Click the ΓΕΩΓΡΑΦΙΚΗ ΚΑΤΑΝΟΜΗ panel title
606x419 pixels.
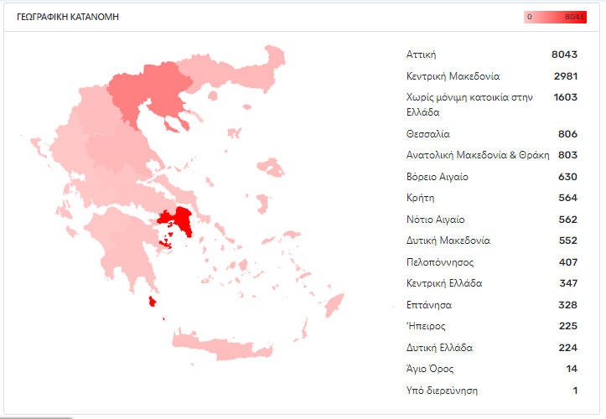click(x=68, y=17)
